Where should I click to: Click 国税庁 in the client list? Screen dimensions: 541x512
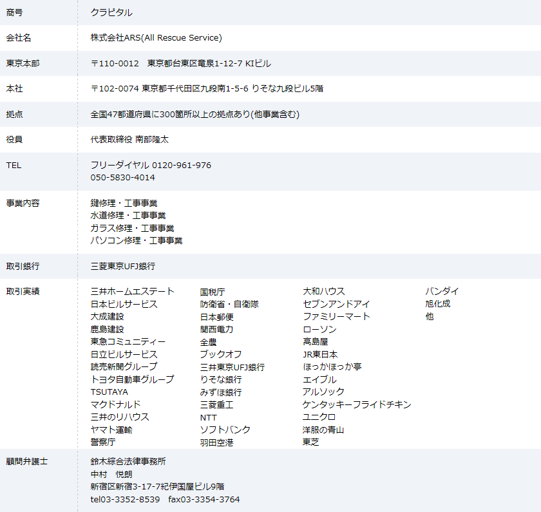(x=213, y=292)
